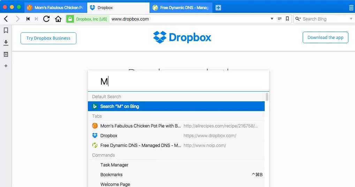Click the Dropbox logo on the page

click(x=182, y=37)
